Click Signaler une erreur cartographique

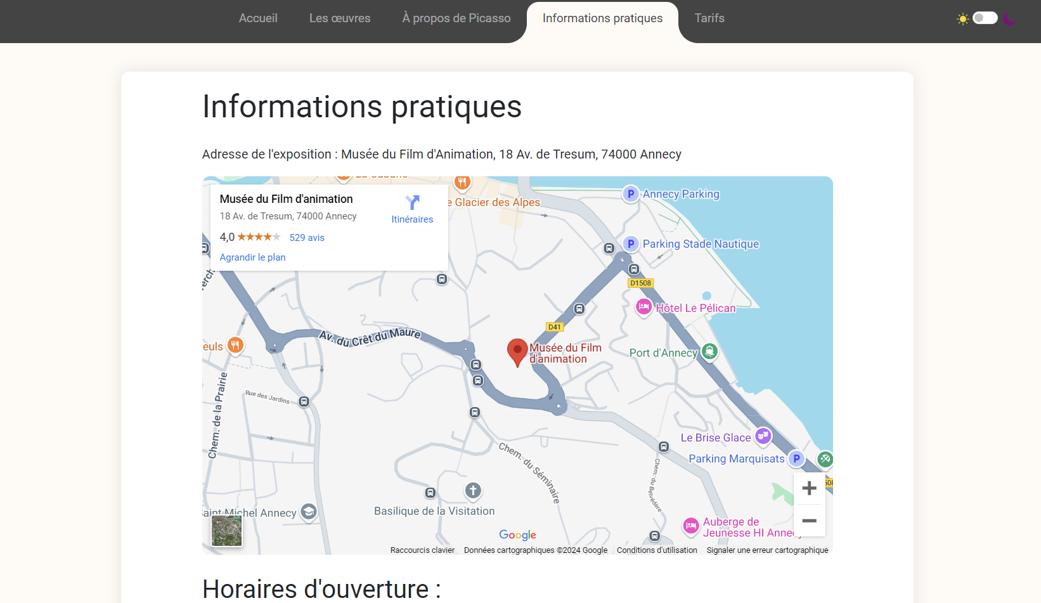click(767, 550)
